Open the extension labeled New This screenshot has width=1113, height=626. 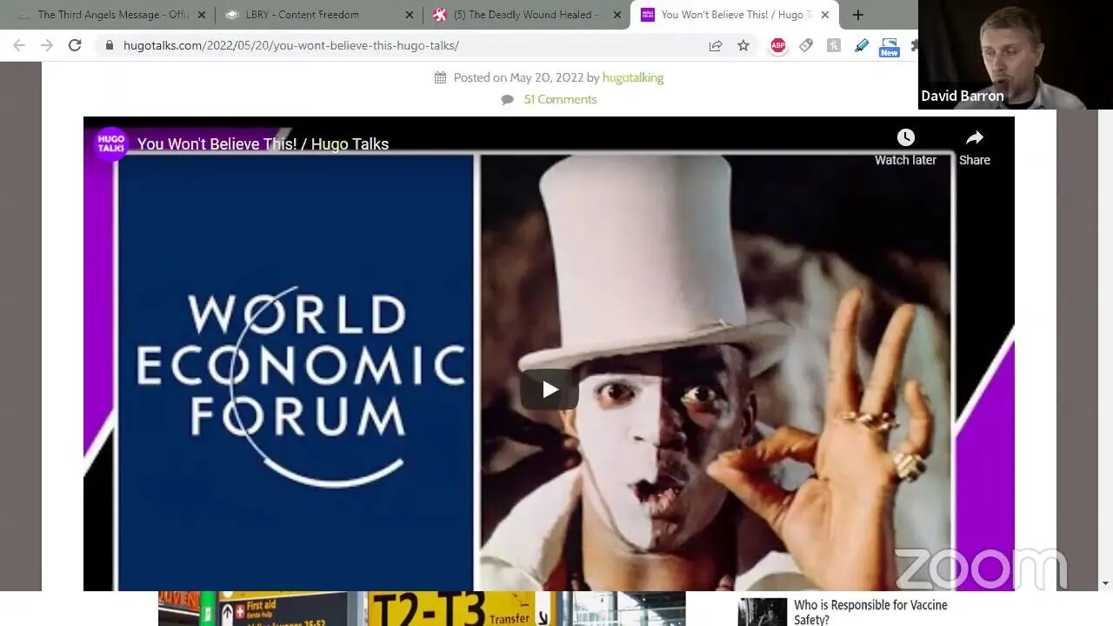[889, 47]
